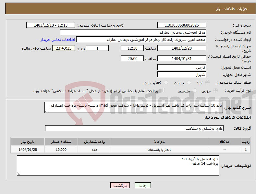256x194 pixels.
Task: Click the item code cell showing --
Action: (x=225, y=150)
